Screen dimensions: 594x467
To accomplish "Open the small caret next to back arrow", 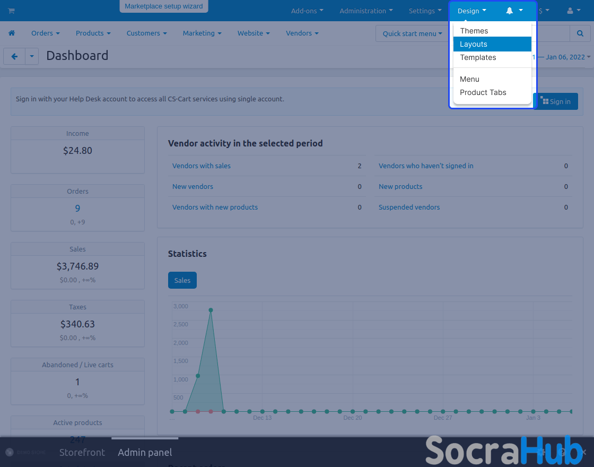I will coord(32,56).
